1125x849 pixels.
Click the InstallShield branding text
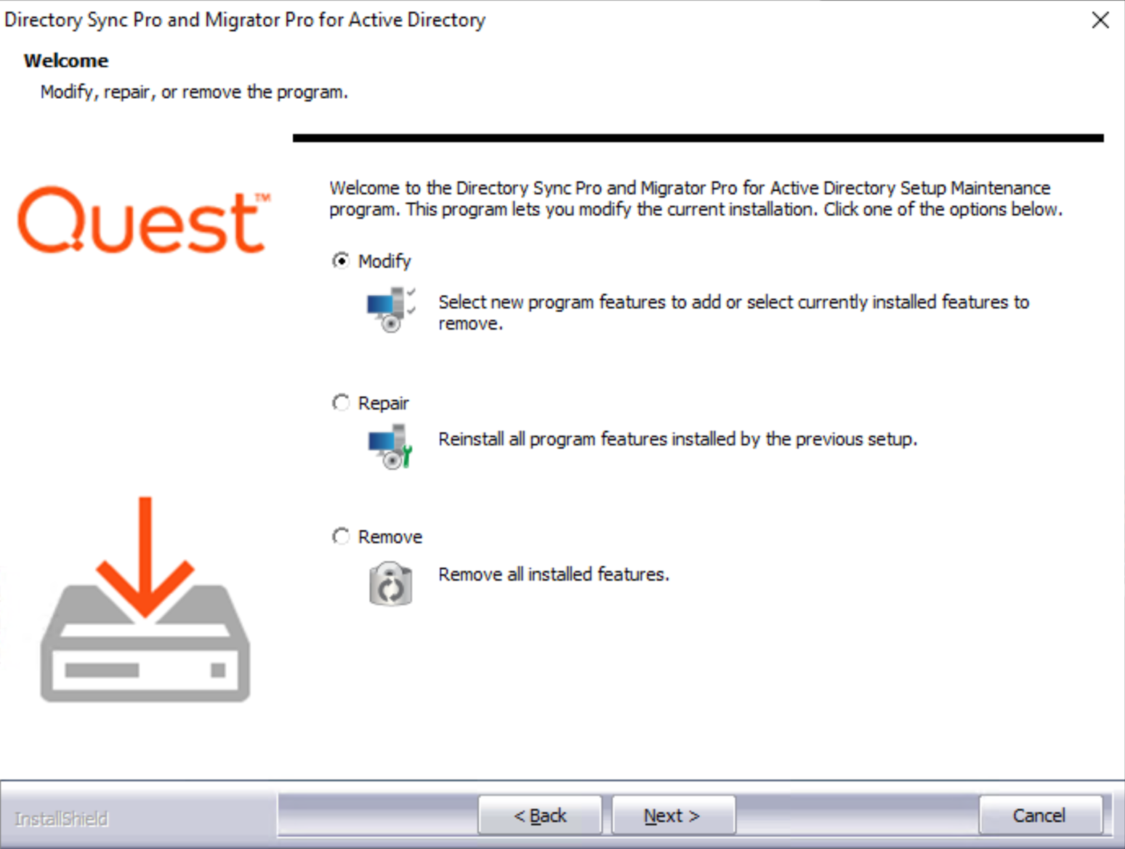[62, 819]
